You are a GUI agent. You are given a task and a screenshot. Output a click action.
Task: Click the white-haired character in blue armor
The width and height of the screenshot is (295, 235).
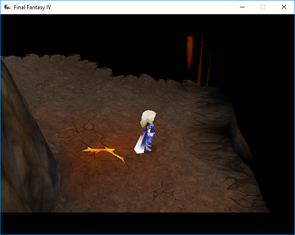[146, 132]
